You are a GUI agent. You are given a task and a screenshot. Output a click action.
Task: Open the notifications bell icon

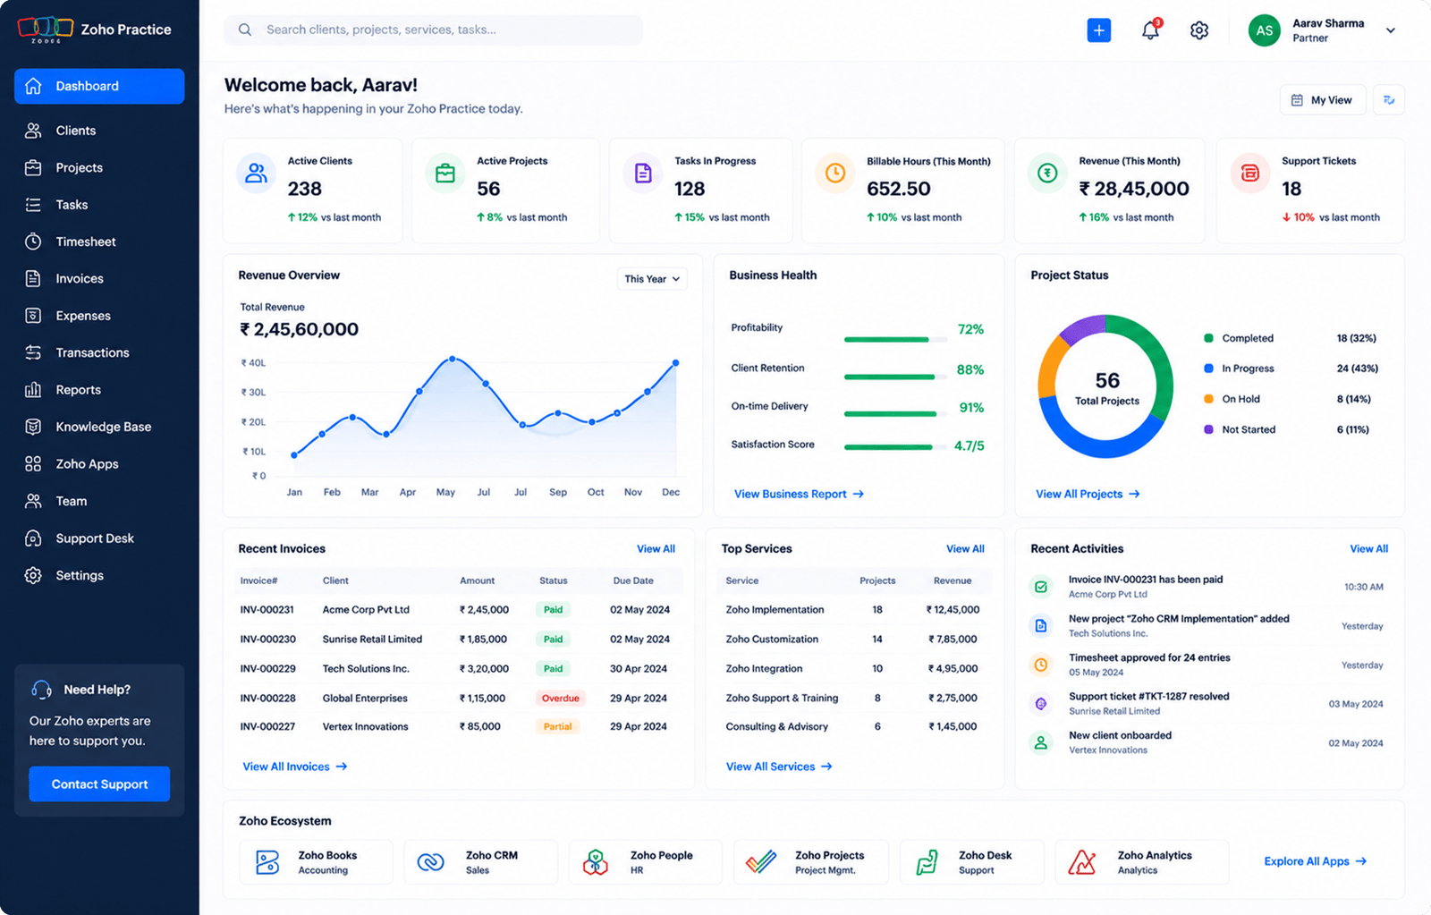[x=1151, y=30]
